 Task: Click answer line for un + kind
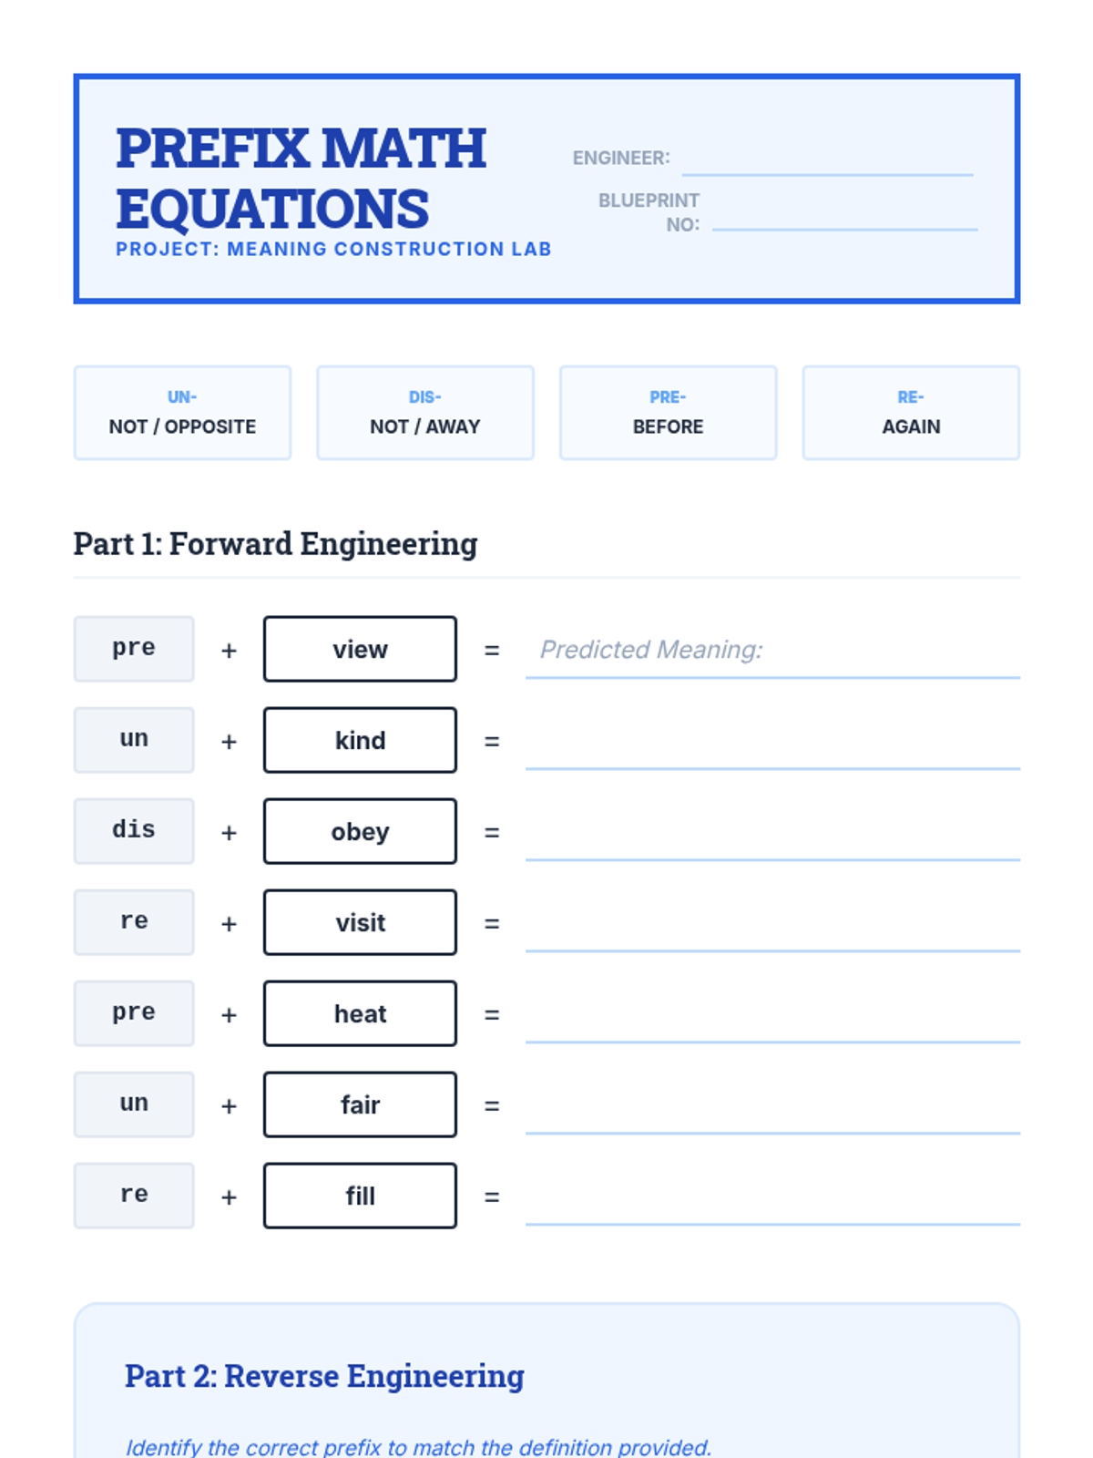click(x=772, y=741)
